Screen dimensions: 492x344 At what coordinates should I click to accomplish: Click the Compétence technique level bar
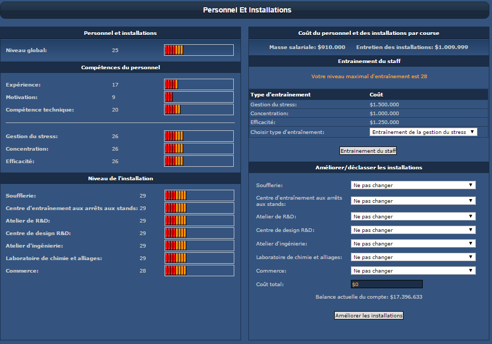(x=198, y=109)
